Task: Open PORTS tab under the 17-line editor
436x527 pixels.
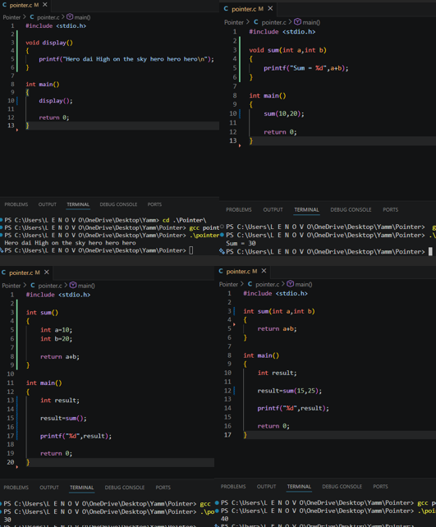Action: pos(380,486)
